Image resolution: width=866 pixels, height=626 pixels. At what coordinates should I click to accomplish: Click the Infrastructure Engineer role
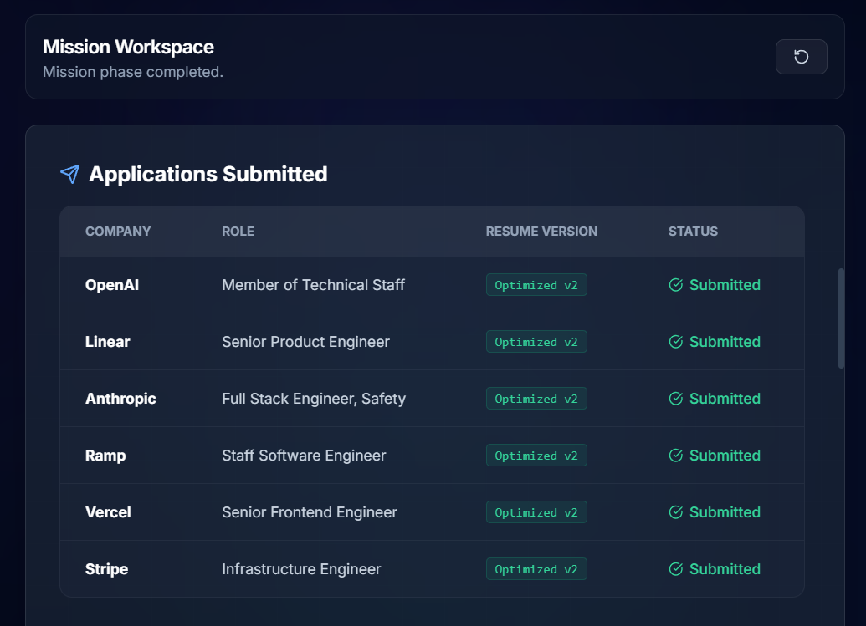pos(301,569)
